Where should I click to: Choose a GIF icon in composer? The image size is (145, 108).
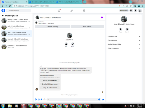coord(44,99)
